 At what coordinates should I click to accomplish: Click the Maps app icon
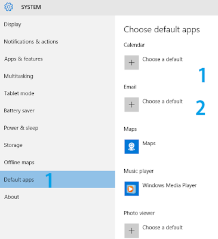pyautogui.click(x=131, y=146)
